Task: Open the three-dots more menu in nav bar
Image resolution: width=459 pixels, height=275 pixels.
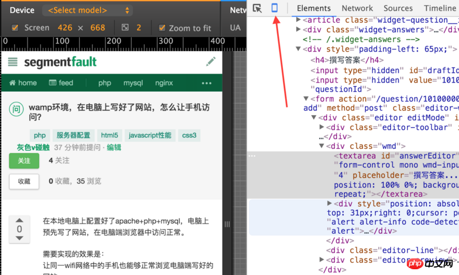Action: click(207, 83)
